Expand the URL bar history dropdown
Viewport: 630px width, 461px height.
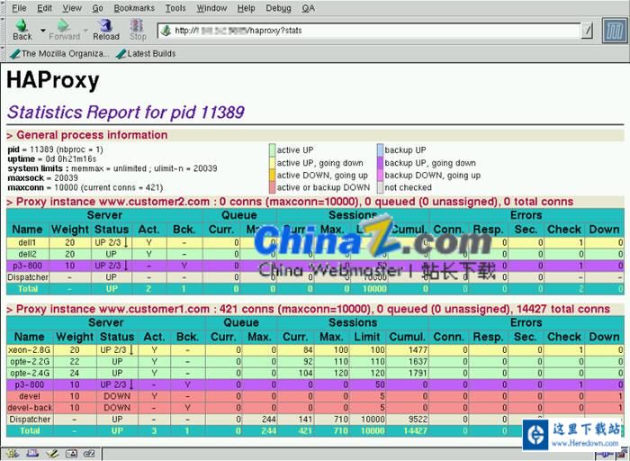[587, 31]
